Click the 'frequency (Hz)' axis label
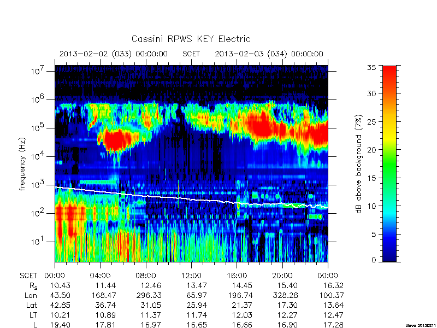 pos(22,164)
